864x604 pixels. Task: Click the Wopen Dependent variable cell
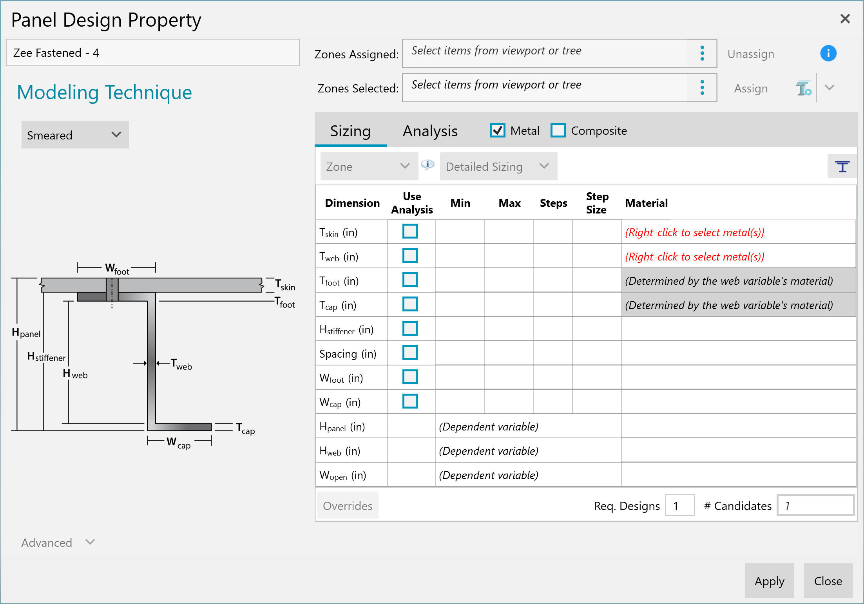click(528, 475)
